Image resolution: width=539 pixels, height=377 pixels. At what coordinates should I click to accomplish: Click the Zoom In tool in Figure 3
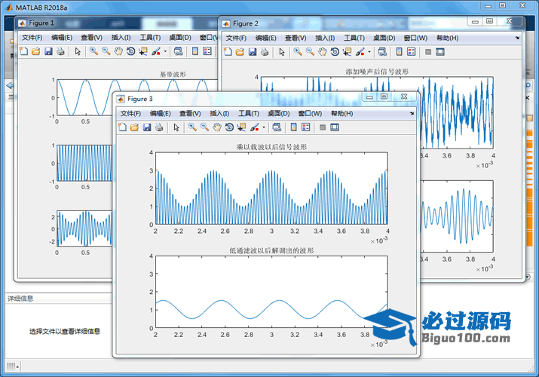pos(192,127)
